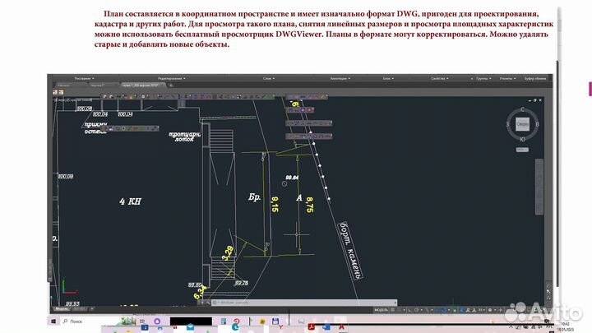Open the coordinate system dropdown under ViewCube
Viewport: 592px width, 333px height.
(522, 150)
